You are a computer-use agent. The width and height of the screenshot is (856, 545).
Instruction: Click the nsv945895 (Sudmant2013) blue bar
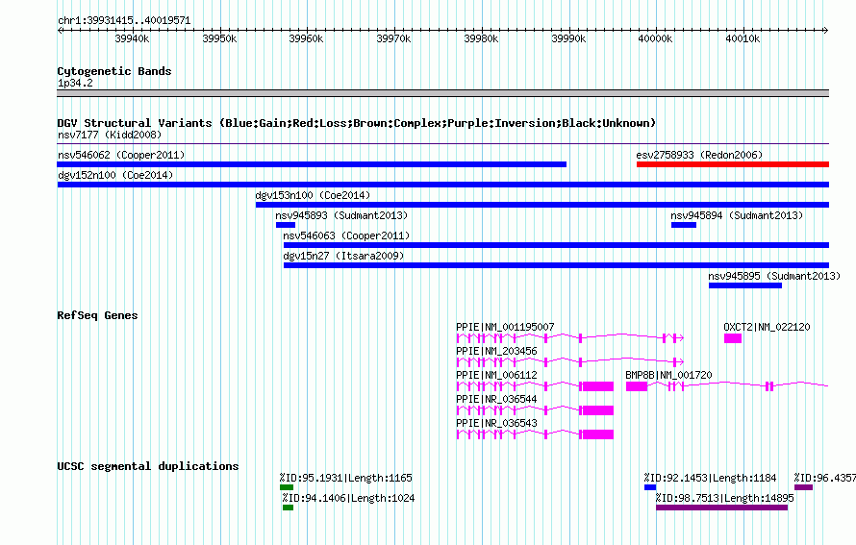click(x=745, y=285)
